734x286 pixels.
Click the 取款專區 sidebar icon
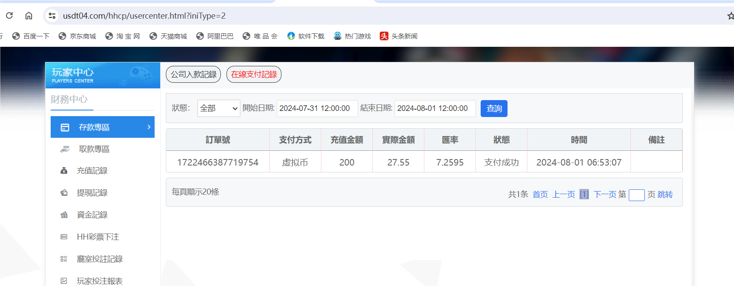click(x=65, y=149)
